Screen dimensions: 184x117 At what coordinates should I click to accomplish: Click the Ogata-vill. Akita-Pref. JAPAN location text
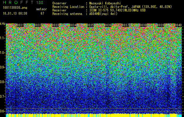click(x=130, y=7)
